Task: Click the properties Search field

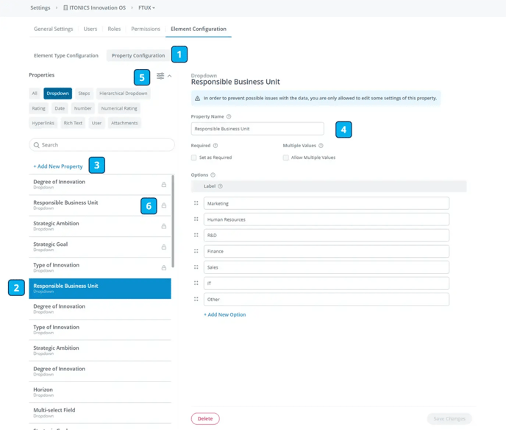Action: click(x=101, y=145)
